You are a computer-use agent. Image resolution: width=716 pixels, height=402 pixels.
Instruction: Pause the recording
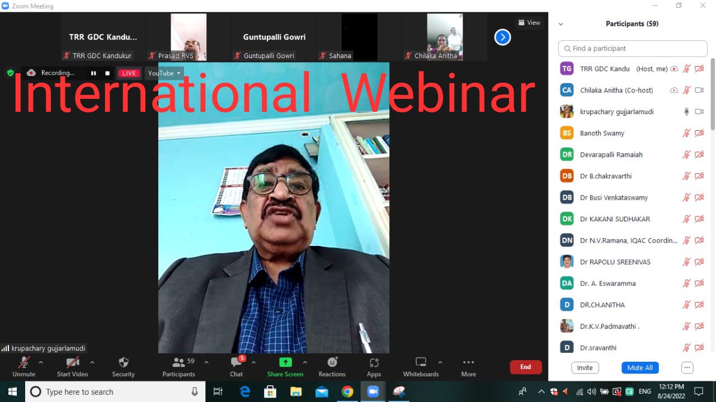point(93,73)
